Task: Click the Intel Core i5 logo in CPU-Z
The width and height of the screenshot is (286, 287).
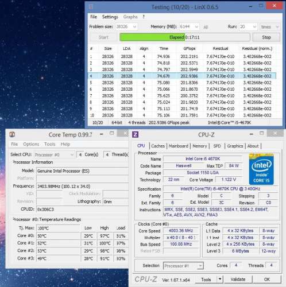Action: pos(261,169)
